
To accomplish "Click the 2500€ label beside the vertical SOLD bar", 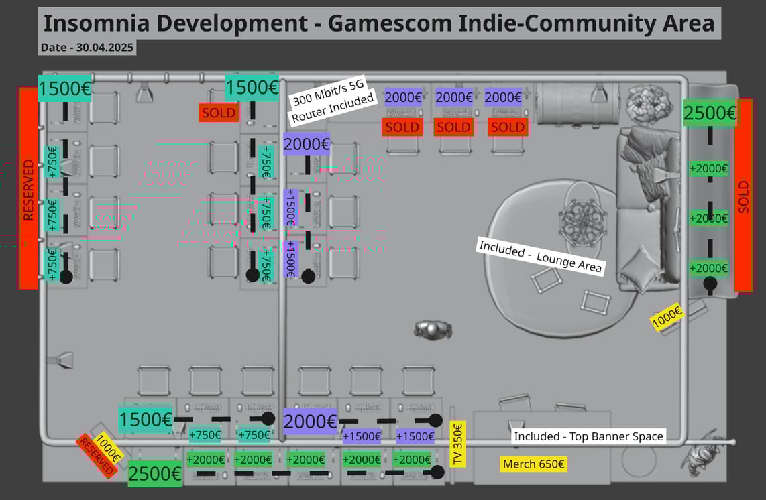I will tap(710, 113).
